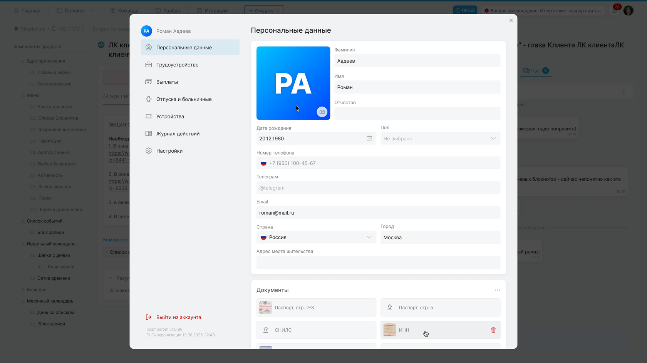Open the Выплаты section
Image resolution: width=647 pixels, height=363 pixels.
[190, 82]
